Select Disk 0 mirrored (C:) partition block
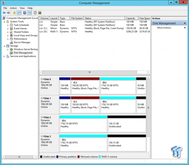The image size is (189, 165). tap(85, 86)
